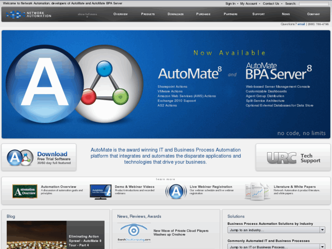Open the Downloads menu
Image resolution: width=332 pixels, height=249 pixels.
tap(175, 14)
